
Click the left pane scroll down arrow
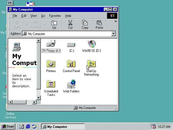(38, 97)
